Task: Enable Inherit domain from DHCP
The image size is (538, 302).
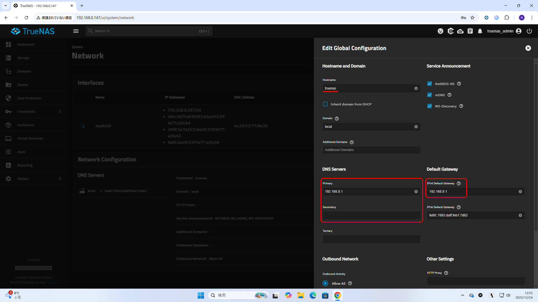Action: click(x=325, y=104)
